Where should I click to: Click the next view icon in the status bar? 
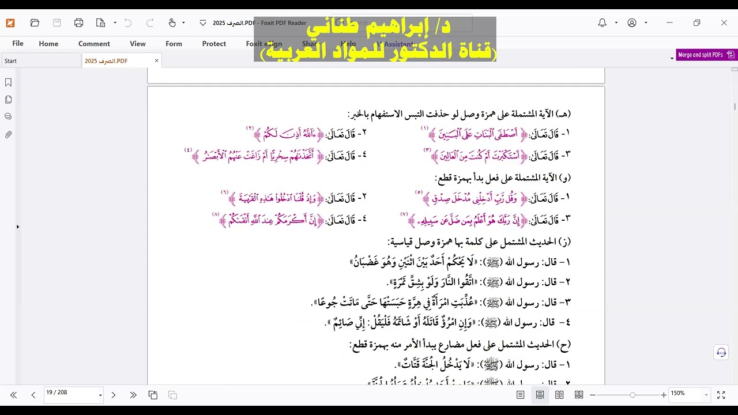172,395
